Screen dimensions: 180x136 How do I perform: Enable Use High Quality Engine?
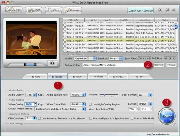click(x=91, y=104)
